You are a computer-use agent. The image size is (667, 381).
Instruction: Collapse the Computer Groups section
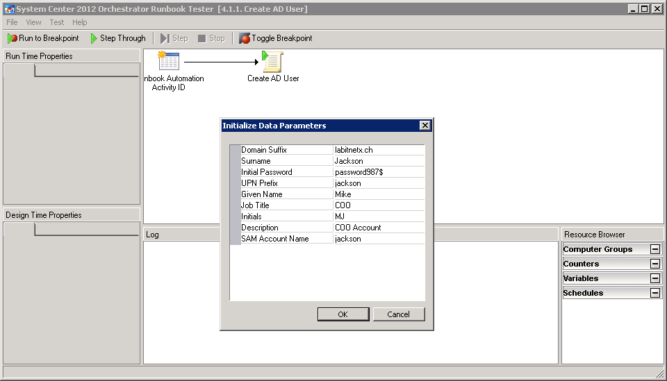click(654, 249)
